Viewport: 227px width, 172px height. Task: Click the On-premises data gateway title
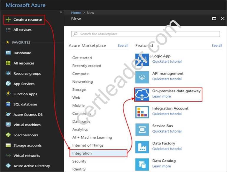point(176,91)
